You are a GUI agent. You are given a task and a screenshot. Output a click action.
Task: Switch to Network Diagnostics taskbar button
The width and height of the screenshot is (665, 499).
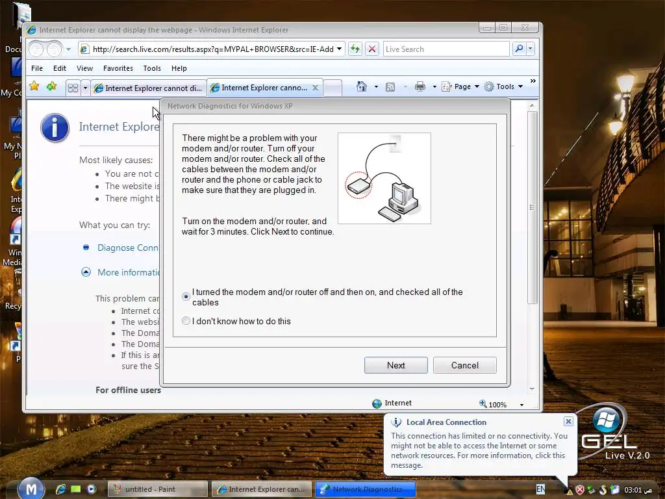click(x=366, y=489)
